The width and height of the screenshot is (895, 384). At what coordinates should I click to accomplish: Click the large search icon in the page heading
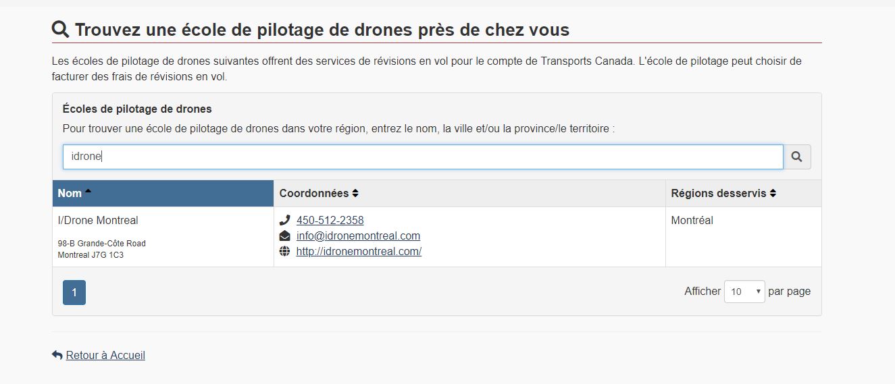(61, 29)
